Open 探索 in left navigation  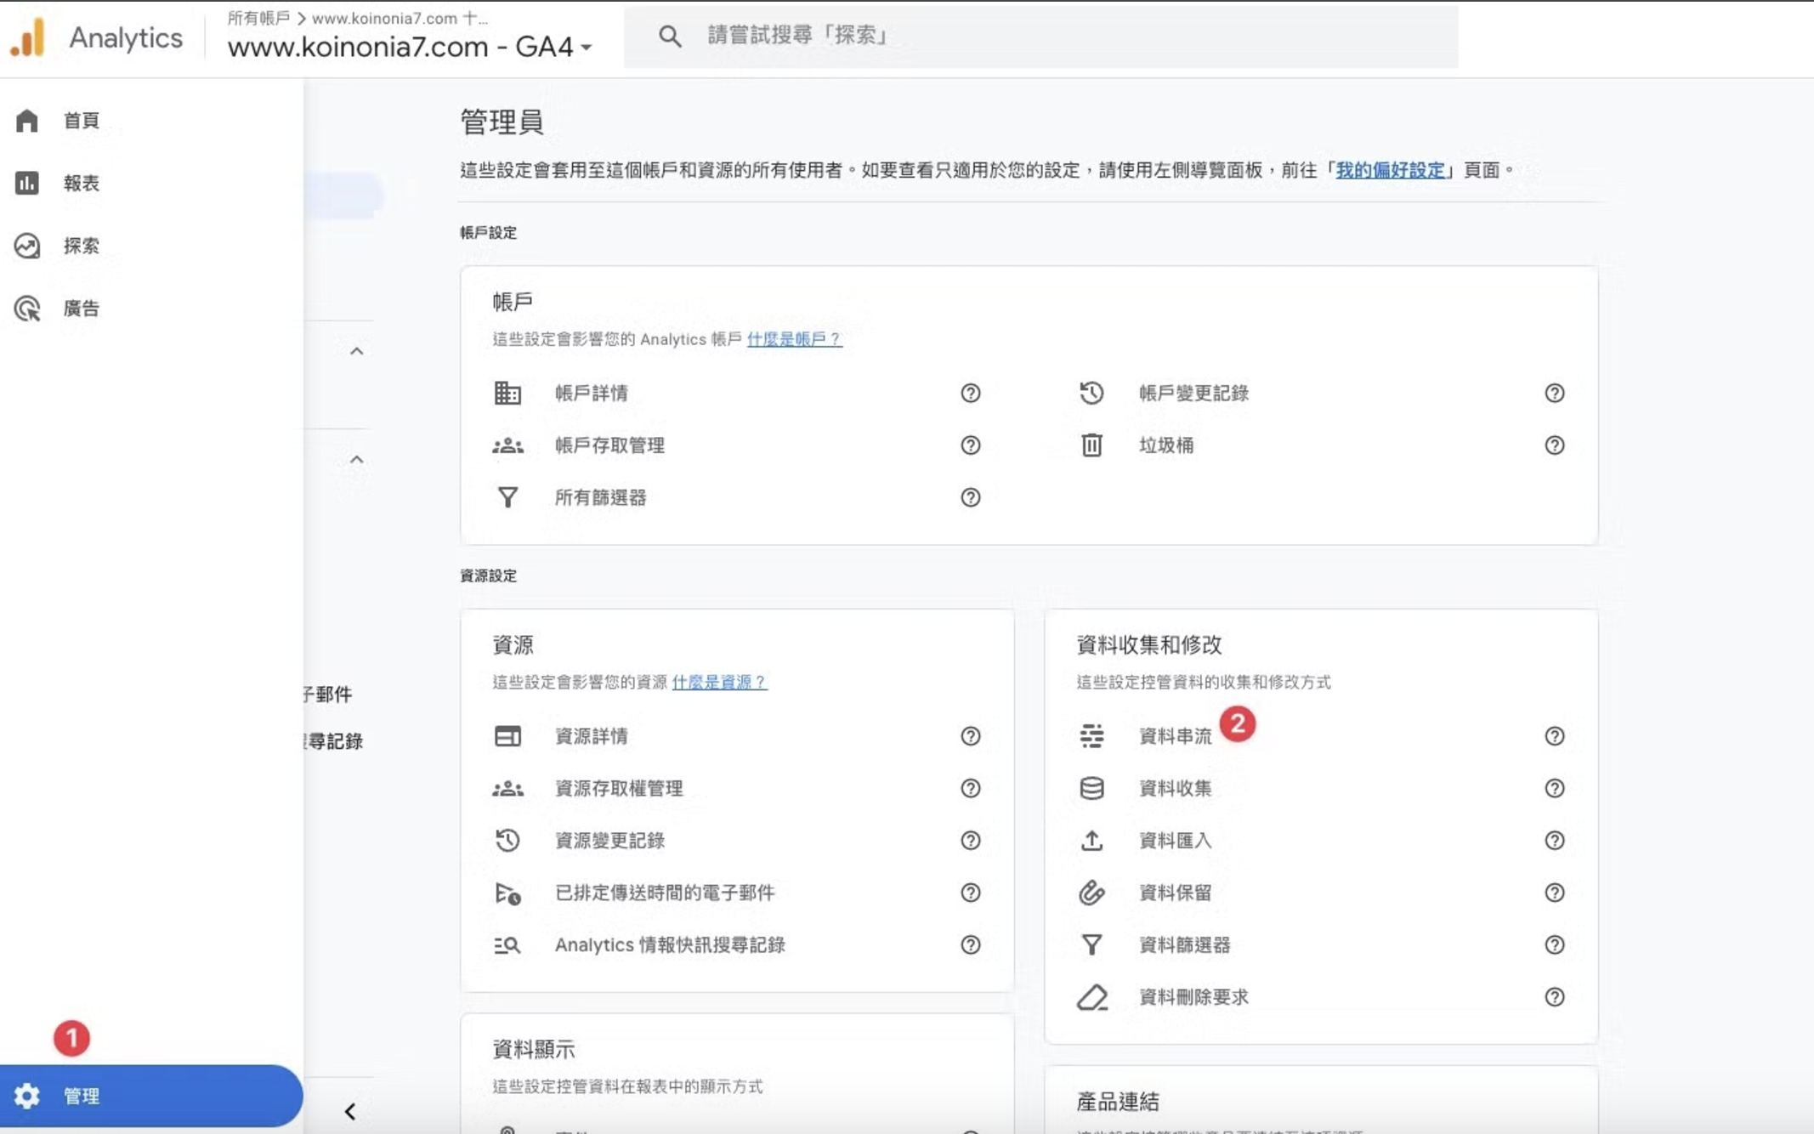(81, 246)
